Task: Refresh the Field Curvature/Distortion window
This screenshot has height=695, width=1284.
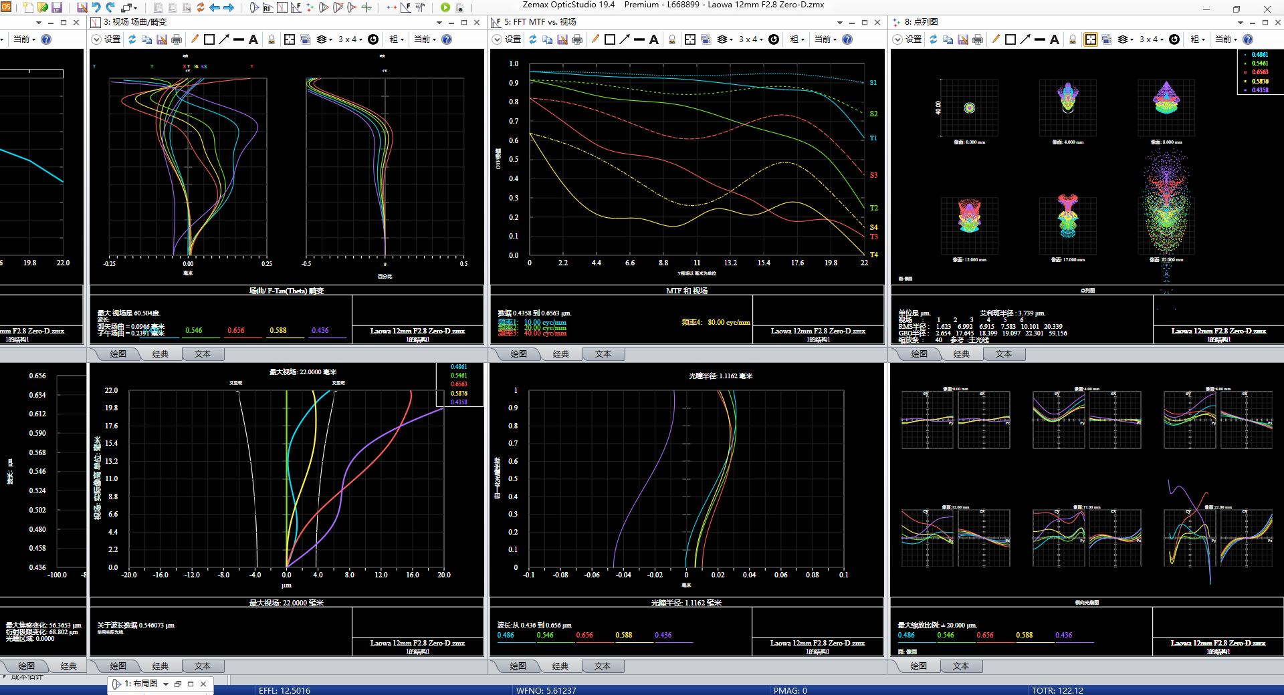Action: [132, 39]
